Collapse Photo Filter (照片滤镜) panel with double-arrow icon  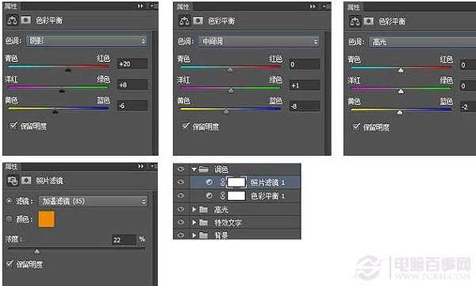(140, 166)
